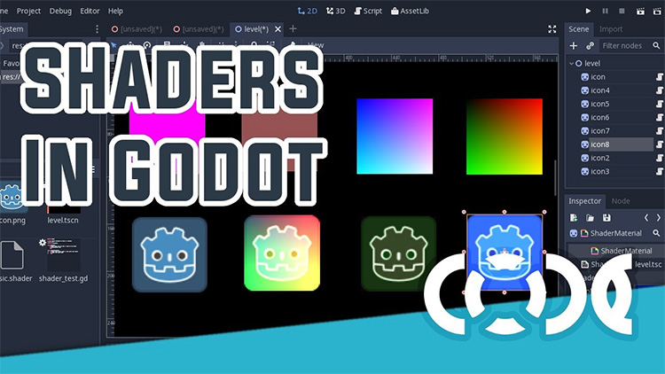This screenshot has width=665, height=374.
Task: Play the current scene clapperboard icon
Action: click(x=640, y=11)
